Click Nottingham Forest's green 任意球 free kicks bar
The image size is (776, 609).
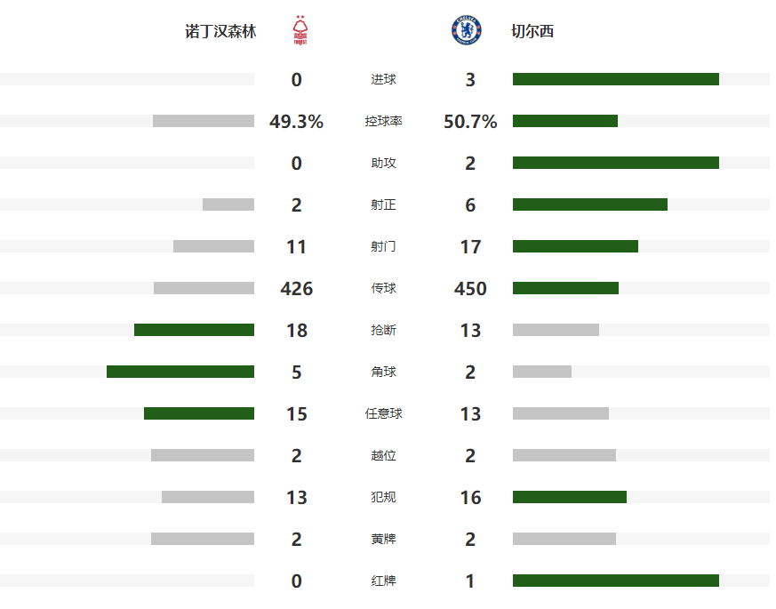tap(199, 413)
